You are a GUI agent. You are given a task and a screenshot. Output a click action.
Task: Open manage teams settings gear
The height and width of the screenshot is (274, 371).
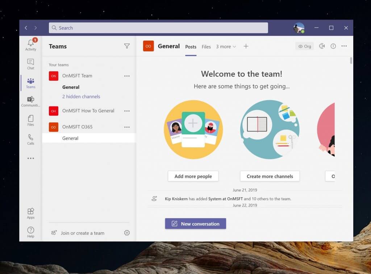pos(127,233)
